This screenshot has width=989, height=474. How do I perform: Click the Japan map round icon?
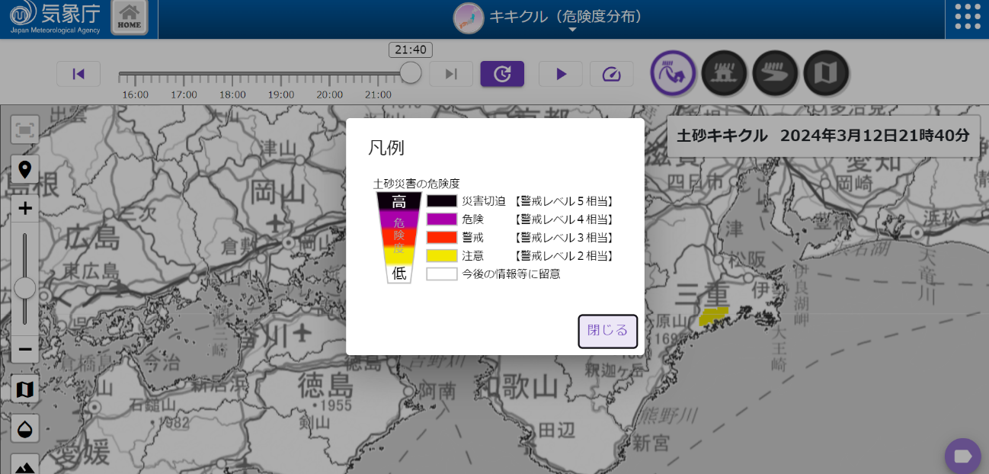pyautogui.click(x=469, y=18)
